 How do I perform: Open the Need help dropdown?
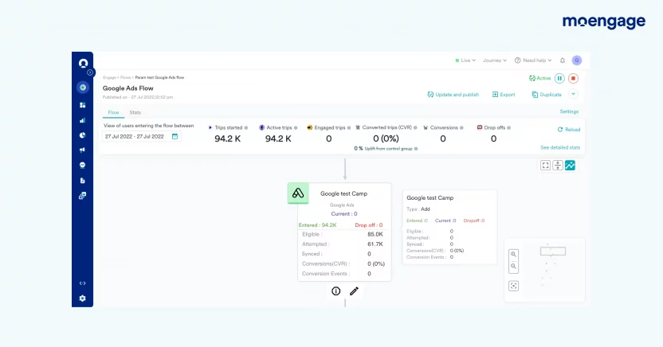(x=533, y=60)
